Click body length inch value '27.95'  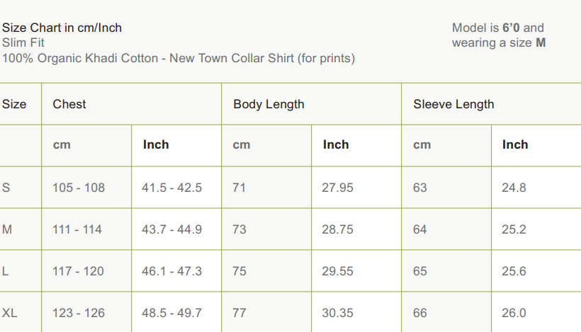pos(338,188)
